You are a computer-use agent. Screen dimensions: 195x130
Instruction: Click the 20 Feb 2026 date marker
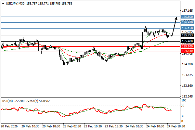[x=10, y=125]
